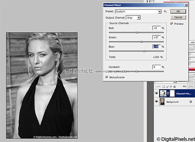The image size is (195, 142).
Task: Select the Background layer thumbnail
Action: 162,102
